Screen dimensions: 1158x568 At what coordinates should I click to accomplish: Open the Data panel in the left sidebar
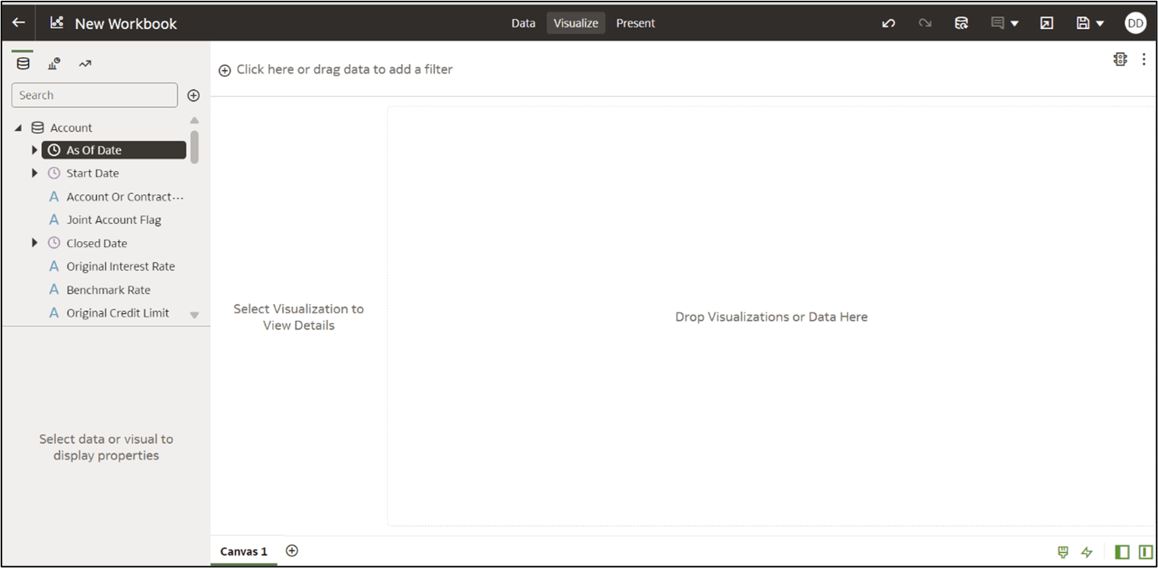click(22, 63)
